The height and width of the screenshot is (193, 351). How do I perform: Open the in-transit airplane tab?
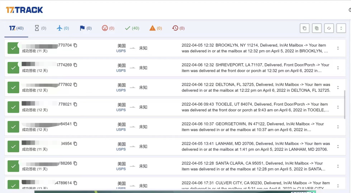(x=62, y=28)
